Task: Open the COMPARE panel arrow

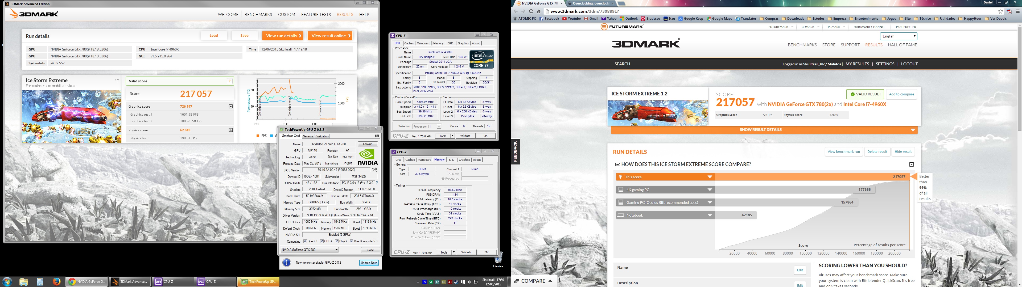Action: click(x=550, y=281)
